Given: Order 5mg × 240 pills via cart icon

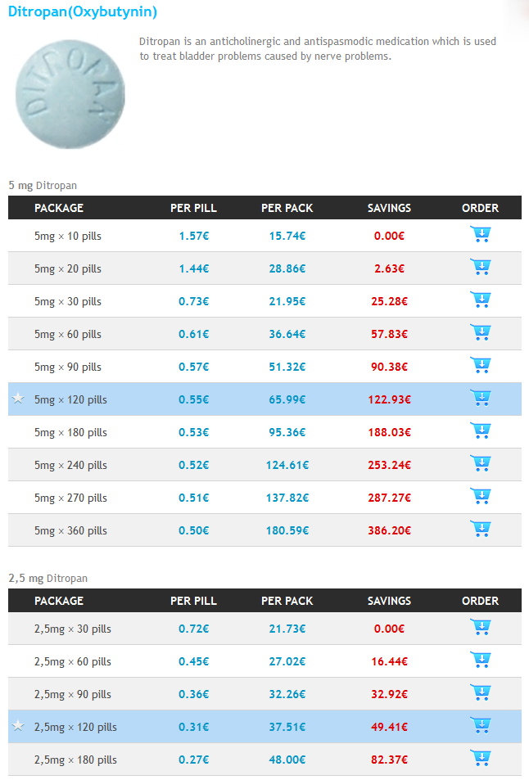Looking at the screenshot, I should (x=480, y=464).
